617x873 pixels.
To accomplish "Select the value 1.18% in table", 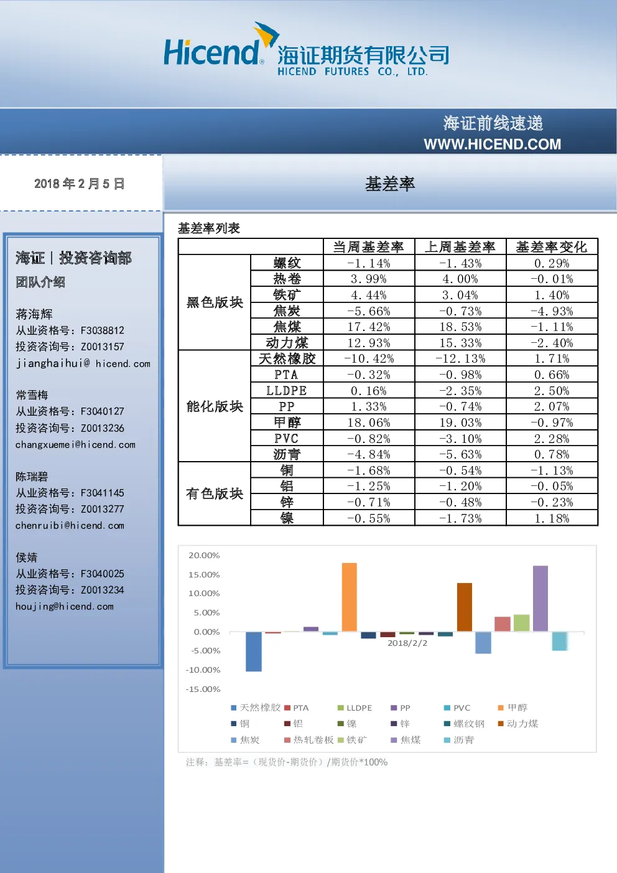I will [552, 518].
